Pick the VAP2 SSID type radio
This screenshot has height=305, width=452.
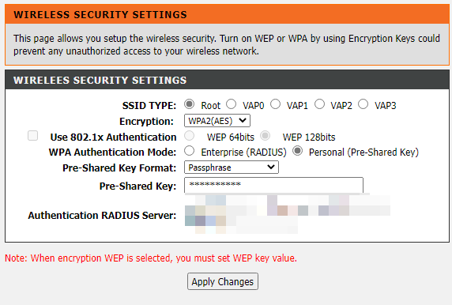[x=319, y=104]
